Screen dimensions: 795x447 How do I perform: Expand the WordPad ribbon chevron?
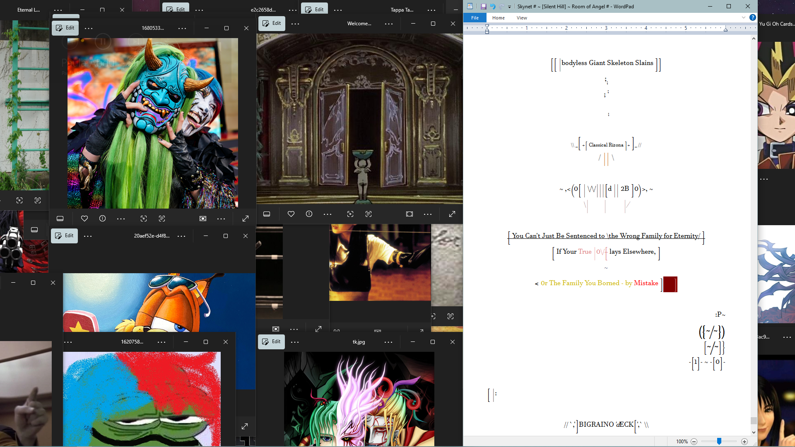tap(744, 17)
